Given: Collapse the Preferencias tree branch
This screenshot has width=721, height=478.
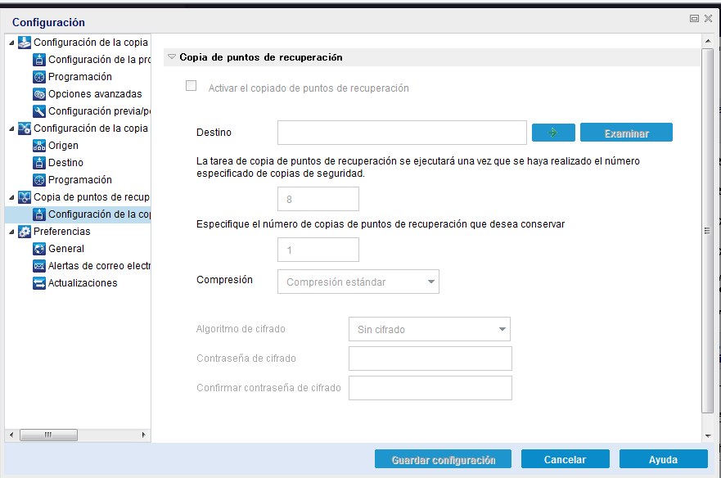Looking at the screenshot, I should coord(12,231).
